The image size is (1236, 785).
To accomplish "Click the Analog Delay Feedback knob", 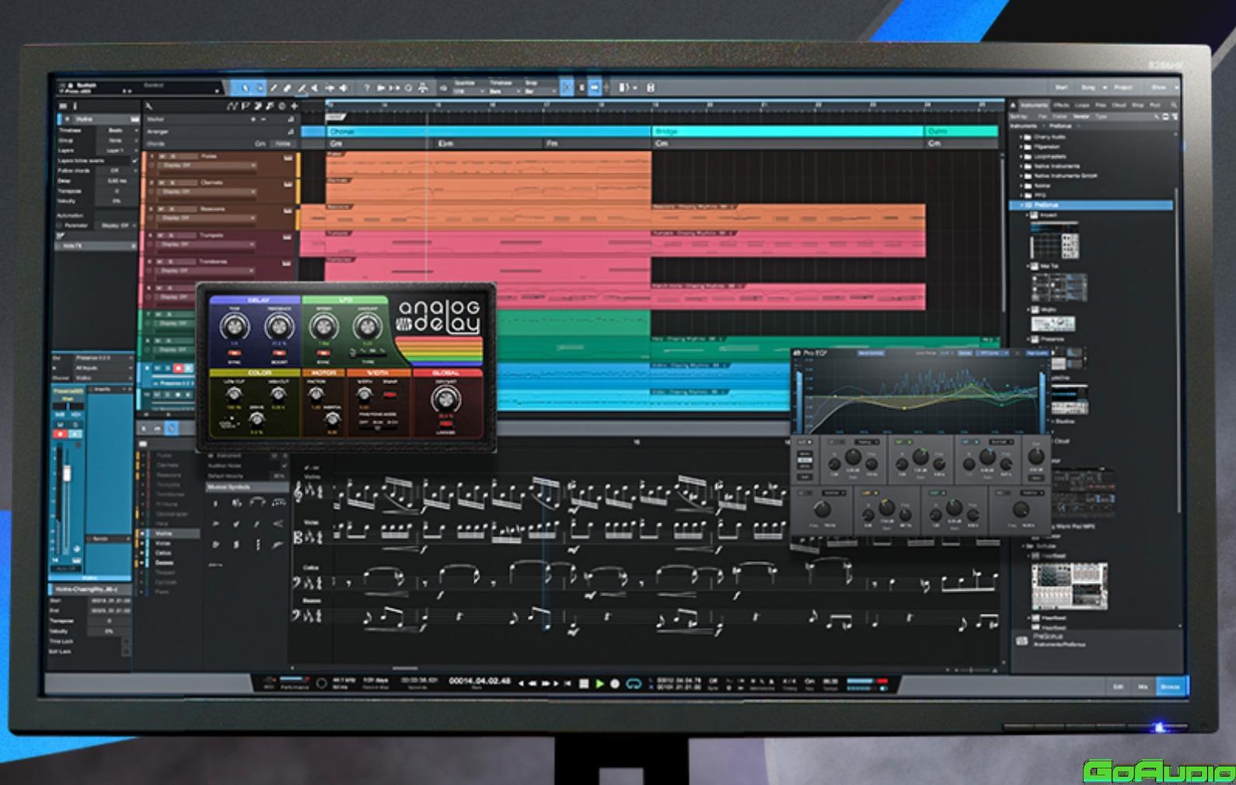I will 279,326.
